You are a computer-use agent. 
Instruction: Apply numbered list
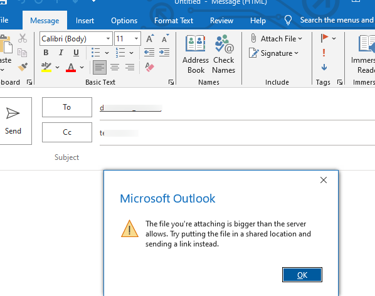click(120, 52)
